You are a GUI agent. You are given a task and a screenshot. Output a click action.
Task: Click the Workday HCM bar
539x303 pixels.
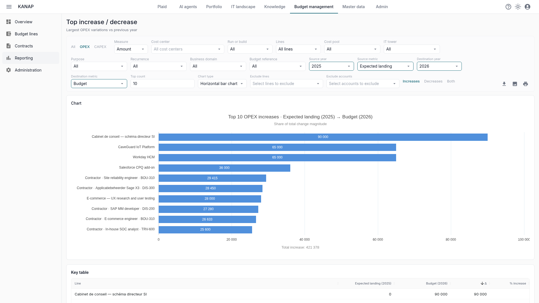coord(277,158)
